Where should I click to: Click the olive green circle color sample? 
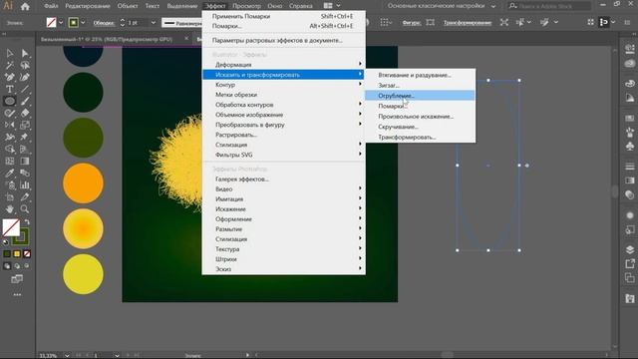(83, 138)
